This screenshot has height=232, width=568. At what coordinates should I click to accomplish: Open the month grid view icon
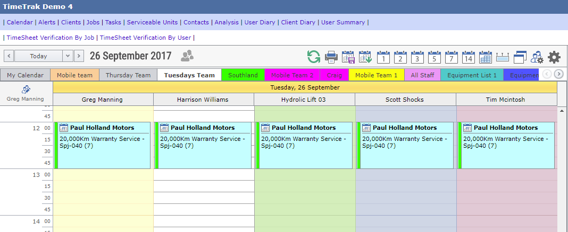[x=485, y=57]
